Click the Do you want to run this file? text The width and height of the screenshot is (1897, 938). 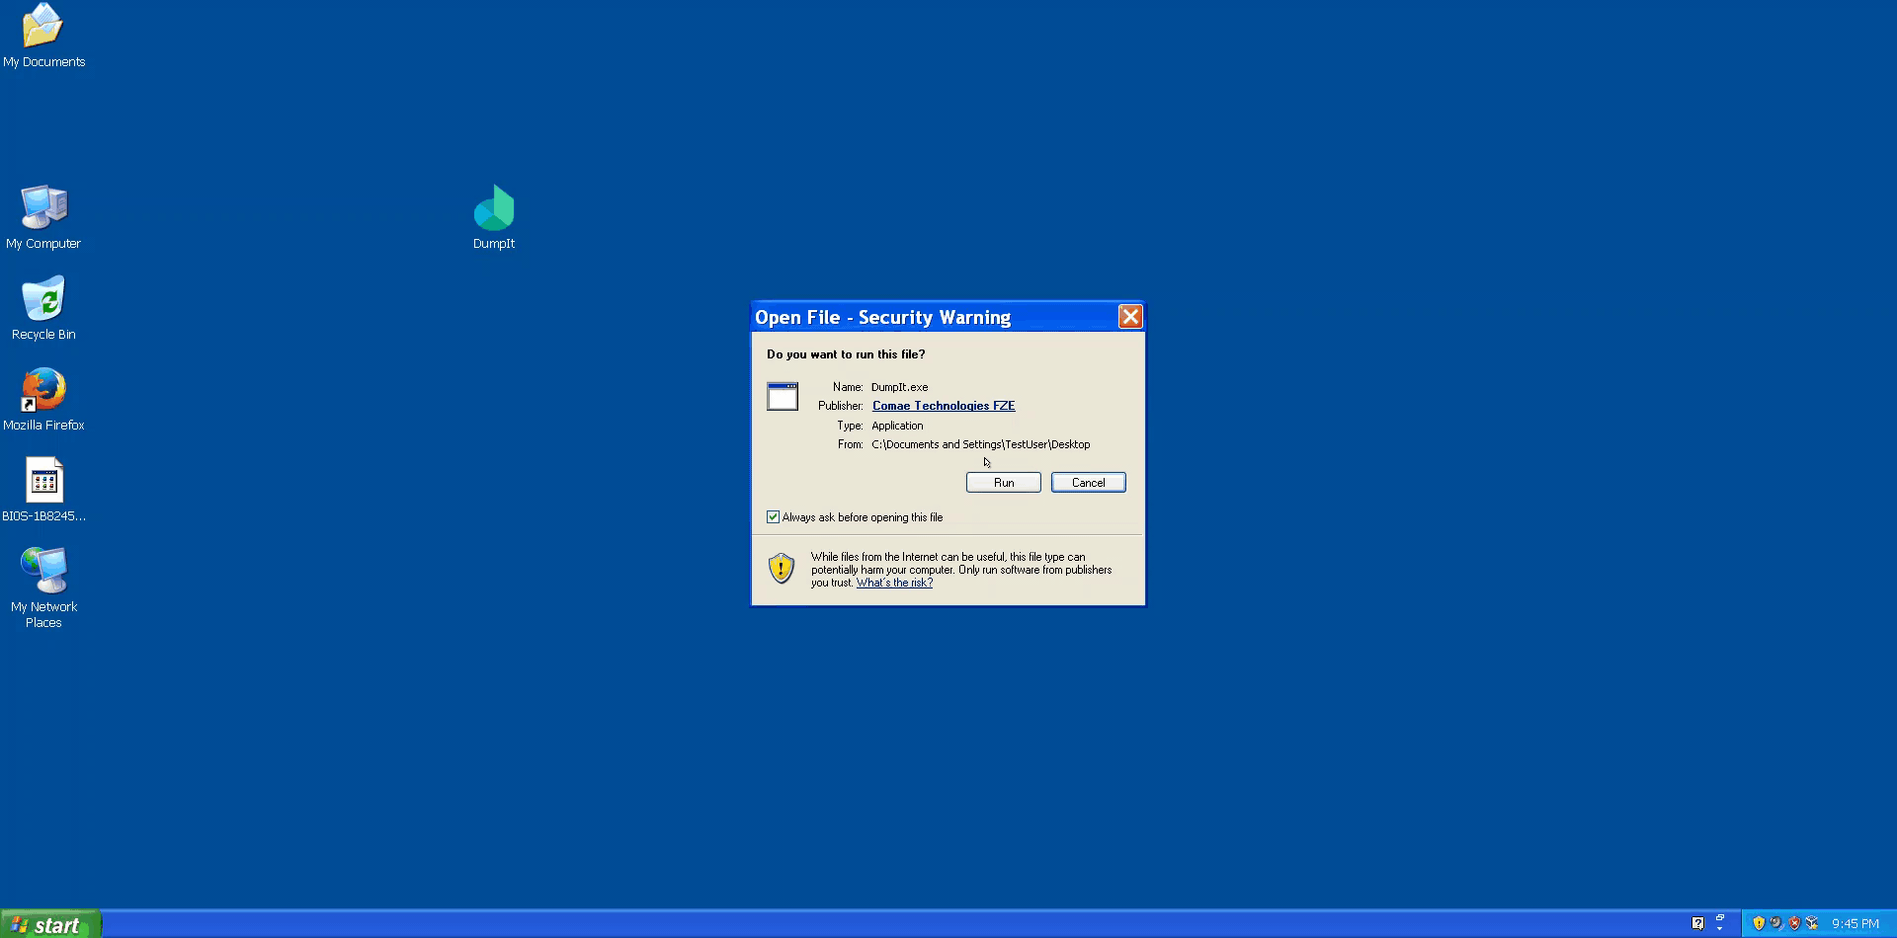click(x=846, y=354)
